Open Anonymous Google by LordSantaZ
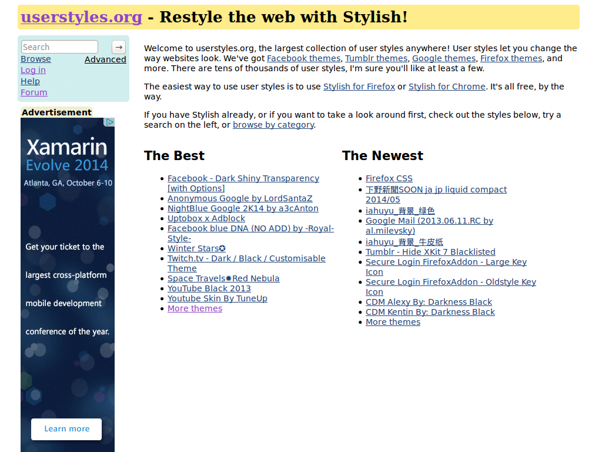602x452 pixels. coord(240,198)
